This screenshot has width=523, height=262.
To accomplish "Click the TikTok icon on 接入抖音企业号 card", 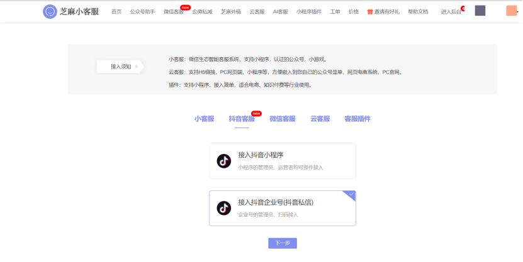I will [224, 208].
